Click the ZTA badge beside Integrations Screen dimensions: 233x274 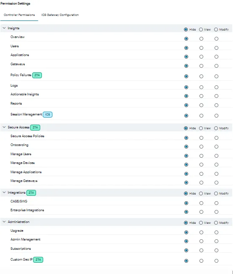click(x=31, y=192)
